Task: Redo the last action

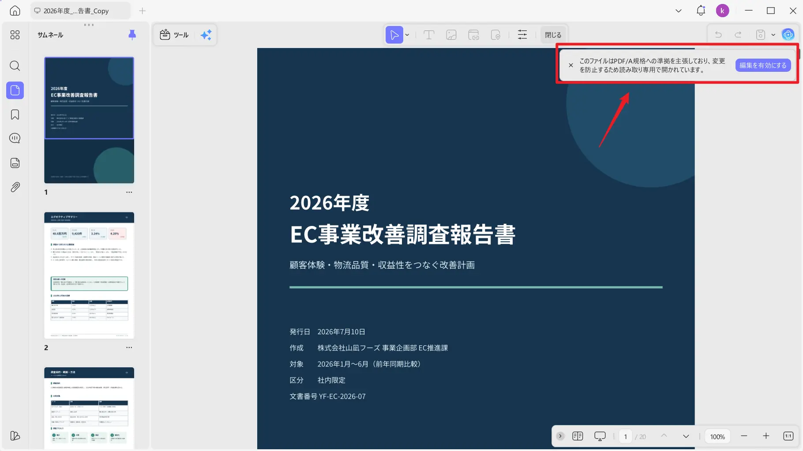Action: pos(738,35)
